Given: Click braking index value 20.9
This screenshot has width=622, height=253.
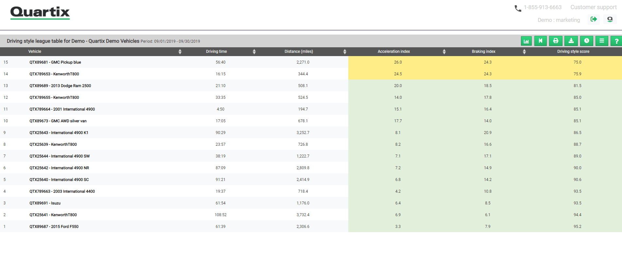Looking at the screenshot, I should tap(488, 133).
